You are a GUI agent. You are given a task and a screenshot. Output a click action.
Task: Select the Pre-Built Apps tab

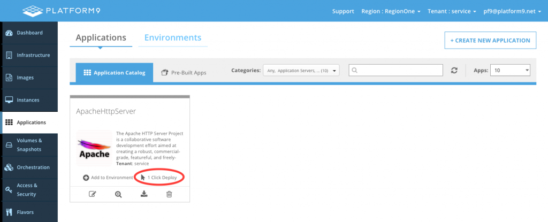coord(184,73)
